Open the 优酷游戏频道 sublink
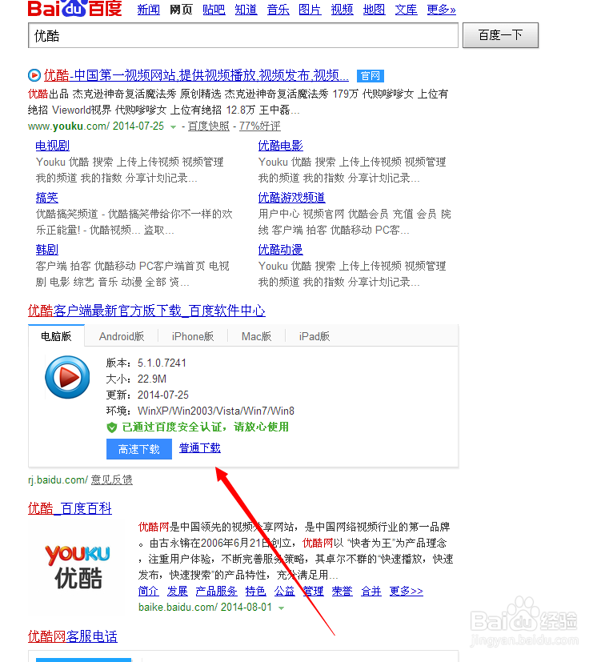613x662 pixels. click(x=292, y=198)
